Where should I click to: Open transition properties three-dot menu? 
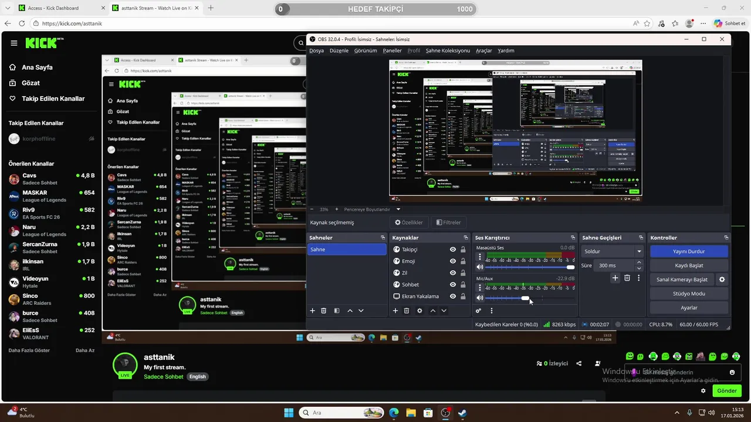click(x=639, y=278)
